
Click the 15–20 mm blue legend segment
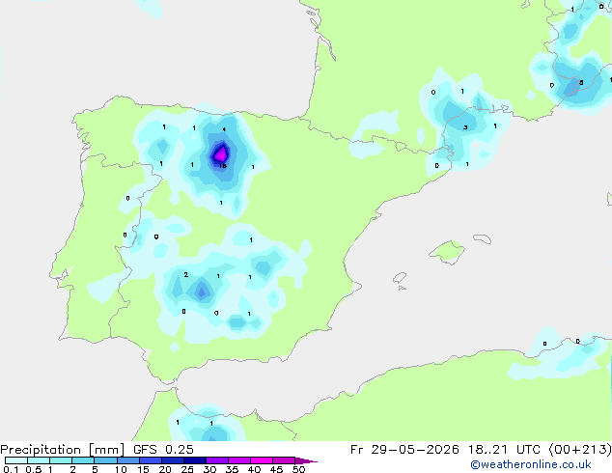[x=150, y=460]
